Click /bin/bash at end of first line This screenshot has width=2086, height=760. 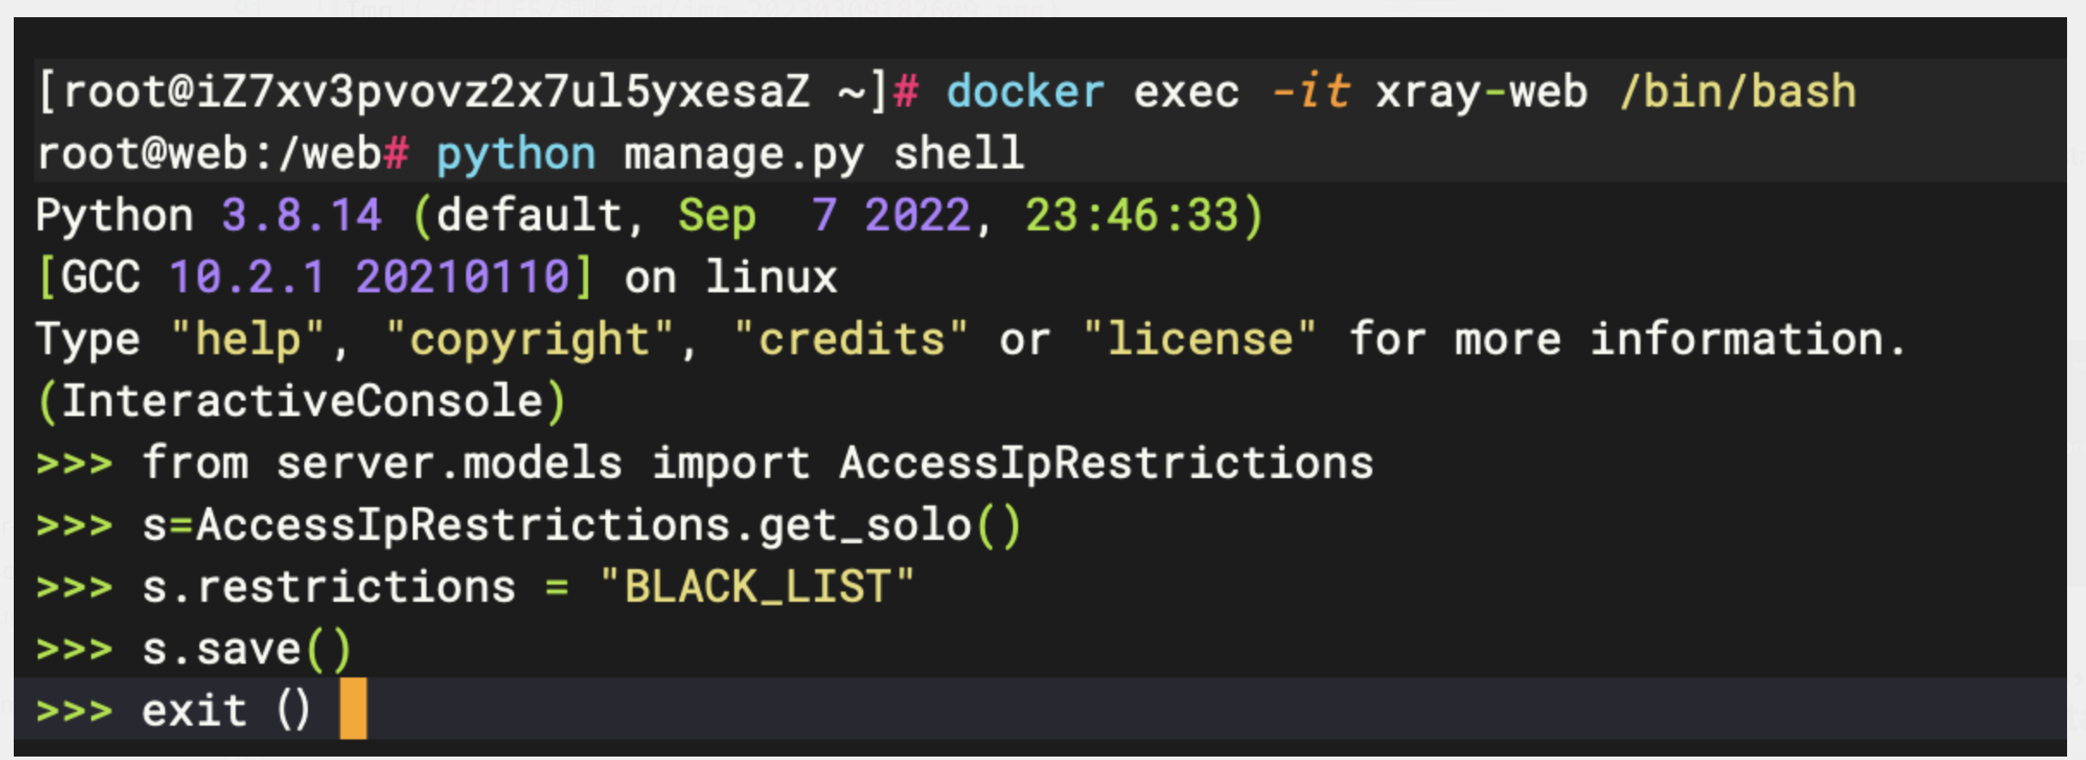1738,92
